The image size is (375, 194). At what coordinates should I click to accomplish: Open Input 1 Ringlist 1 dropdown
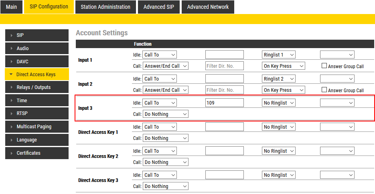[x=279, y=55]
